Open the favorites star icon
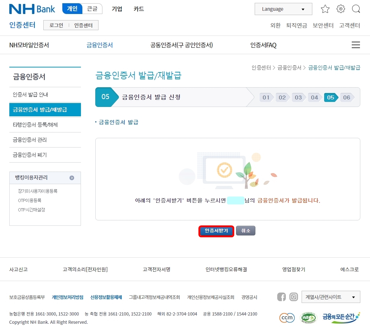This screenshot has width=370, height=327. click(x=325, y=9)
